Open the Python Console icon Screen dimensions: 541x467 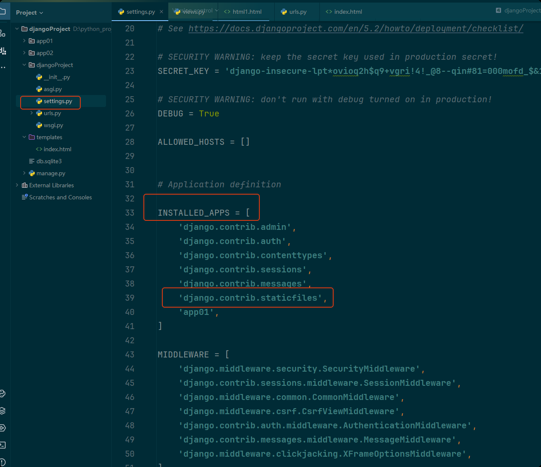tap(2, 394)
